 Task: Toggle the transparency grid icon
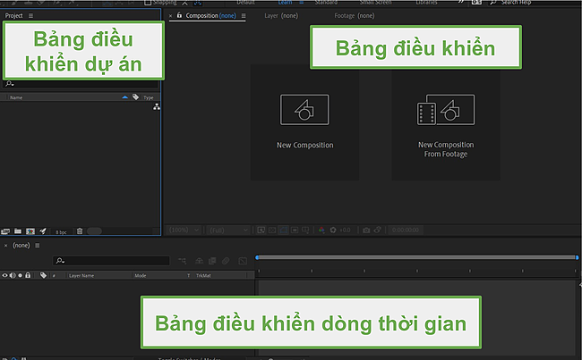coord(272,230)
